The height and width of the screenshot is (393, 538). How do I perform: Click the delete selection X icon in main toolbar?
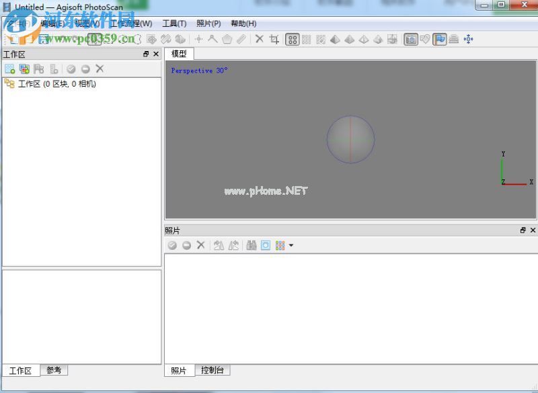(260, 40)
